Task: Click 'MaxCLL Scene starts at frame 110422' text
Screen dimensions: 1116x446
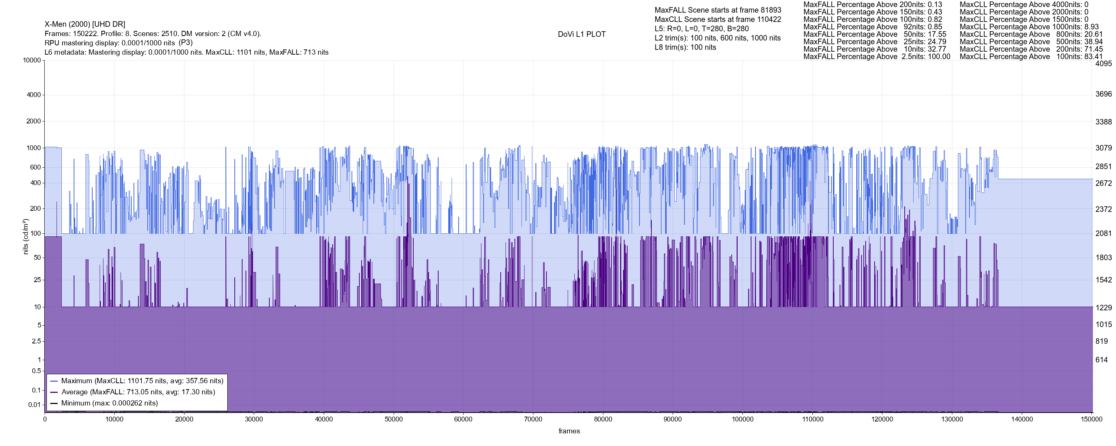Action: pos(718,19)
